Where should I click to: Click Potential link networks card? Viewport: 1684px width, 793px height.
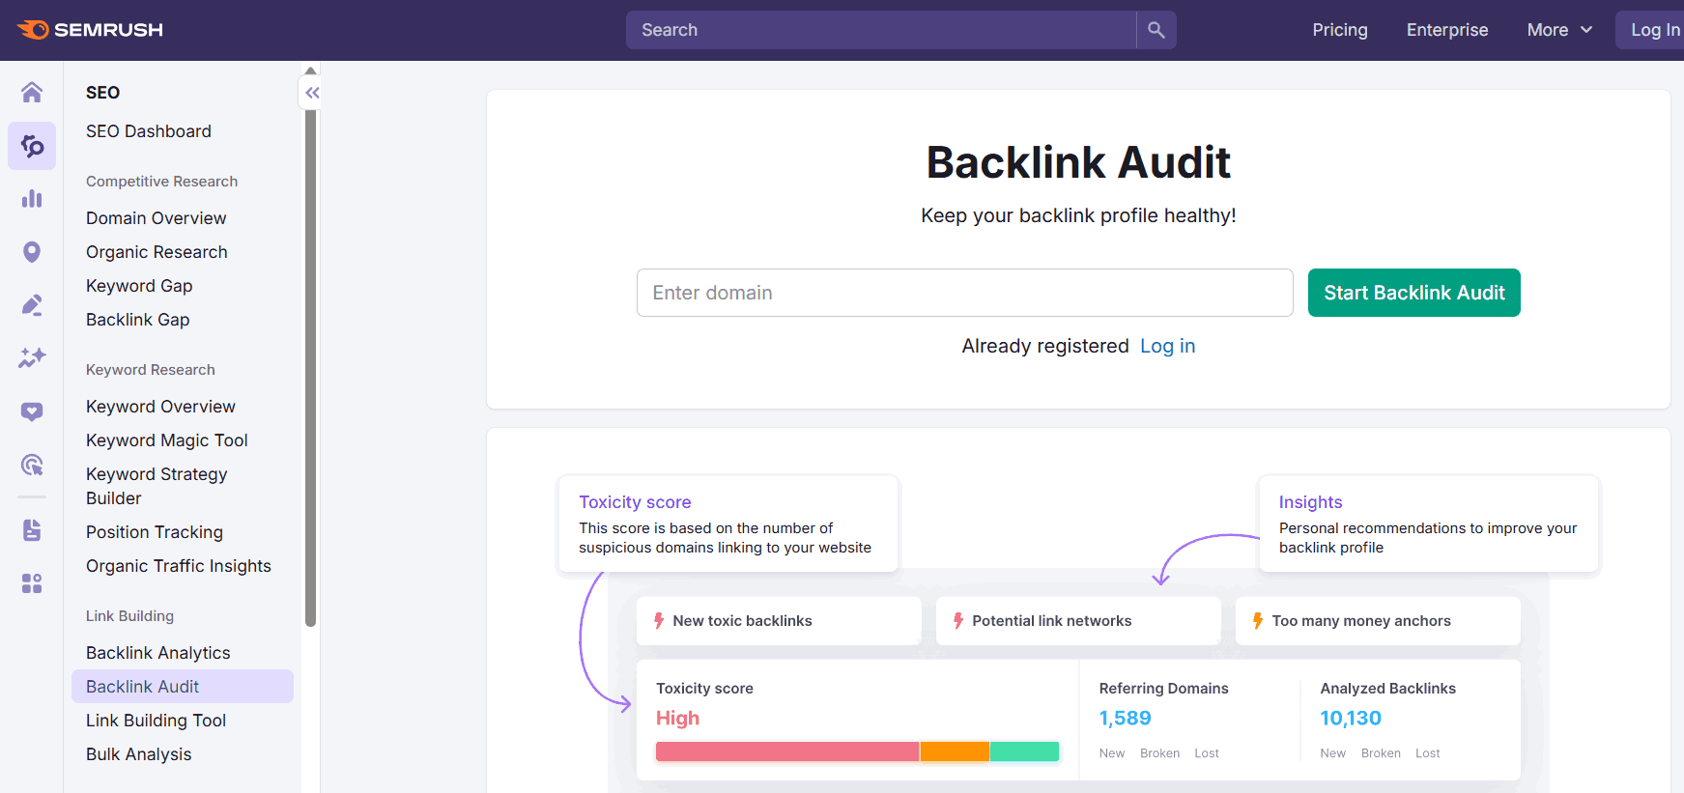[x=1078, y=621]
